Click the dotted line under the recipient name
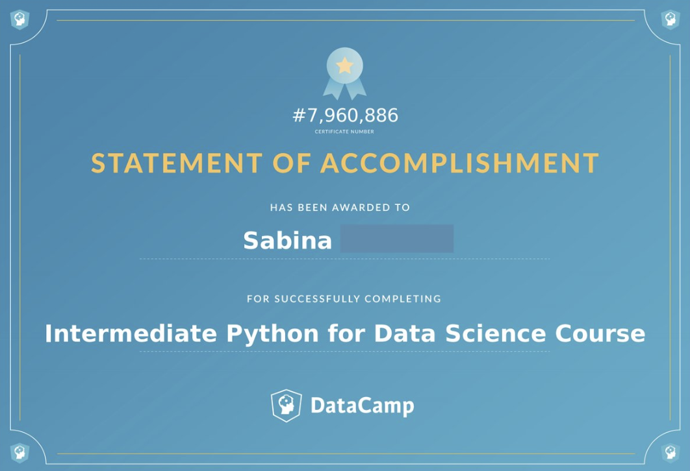The image size is (690, 471). tap(344, 259)
